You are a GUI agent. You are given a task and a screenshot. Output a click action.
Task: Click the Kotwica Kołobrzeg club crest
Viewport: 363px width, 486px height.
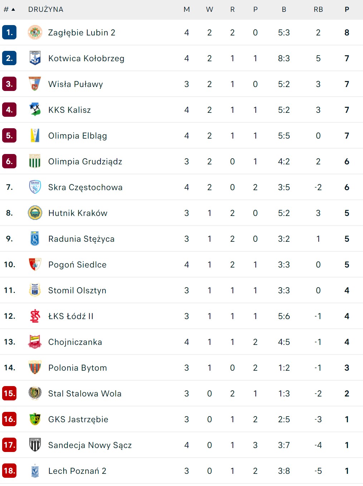point(35,58)
